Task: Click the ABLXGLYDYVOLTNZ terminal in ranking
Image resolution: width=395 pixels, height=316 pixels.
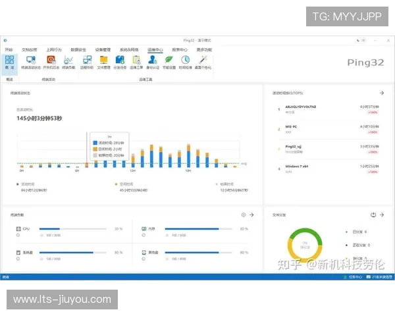Action: tap(301, 107)
